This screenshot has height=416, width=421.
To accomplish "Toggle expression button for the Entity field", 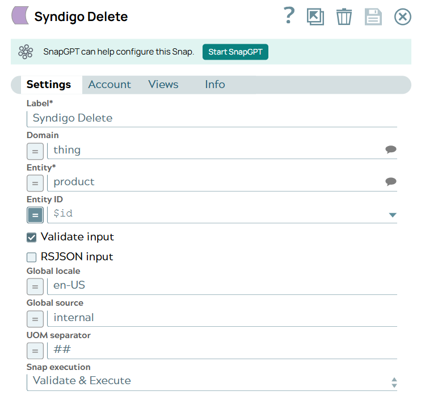I will (35, 183).
